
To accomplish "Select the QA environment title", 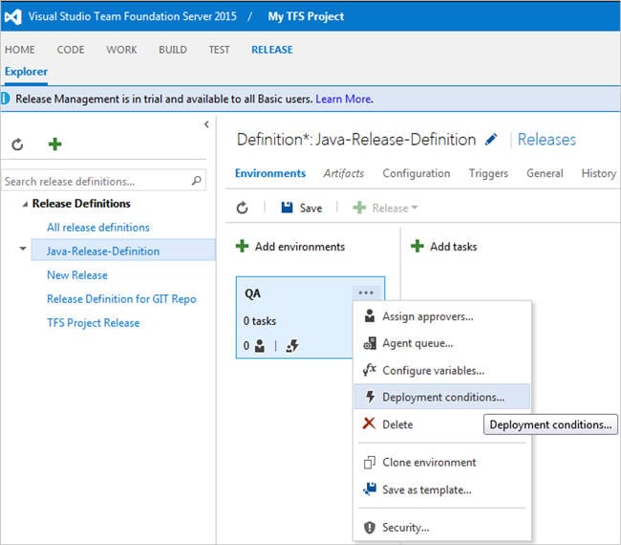I will 252,294.
